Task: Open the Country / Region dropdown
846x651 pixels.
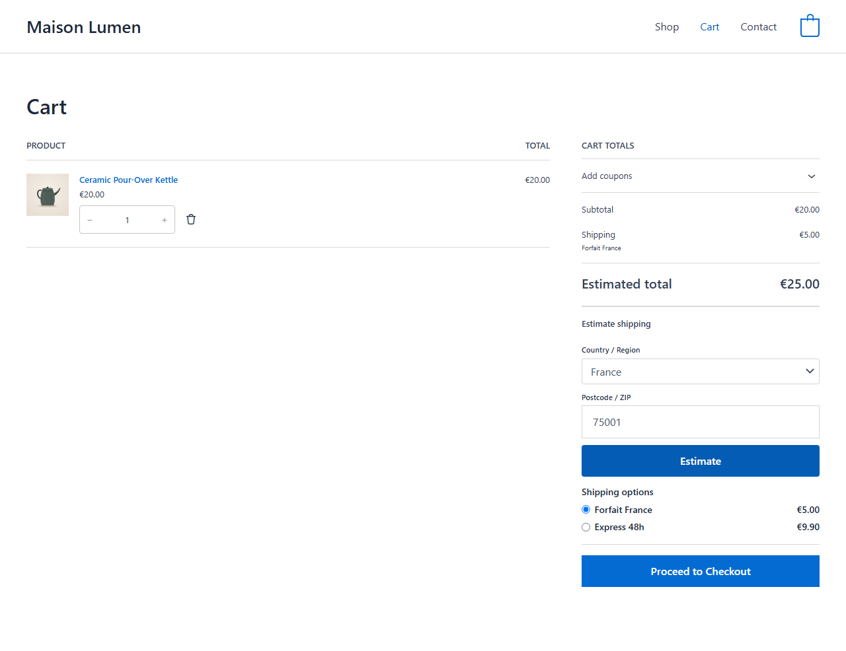Action: click(701, 372)
